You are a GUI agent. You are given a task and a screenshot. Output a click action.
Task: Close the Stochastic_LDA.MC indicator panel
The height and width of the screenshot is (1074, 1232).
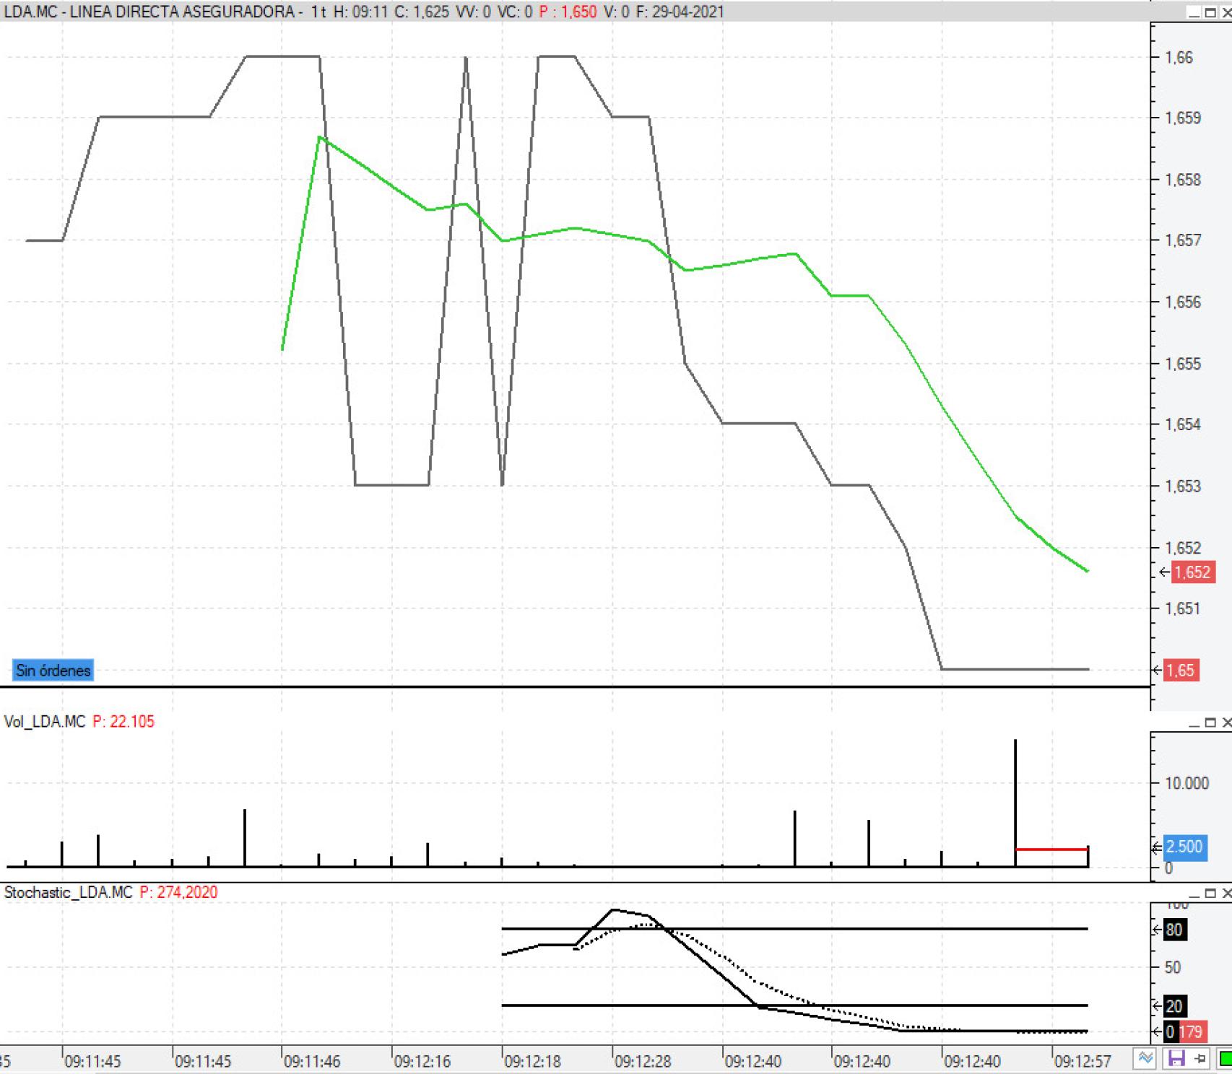[x=1226, y=894]
